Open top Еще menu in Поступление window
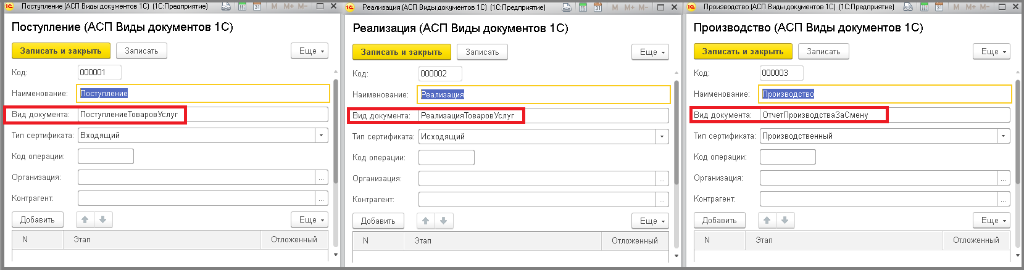 pos(309,51)
